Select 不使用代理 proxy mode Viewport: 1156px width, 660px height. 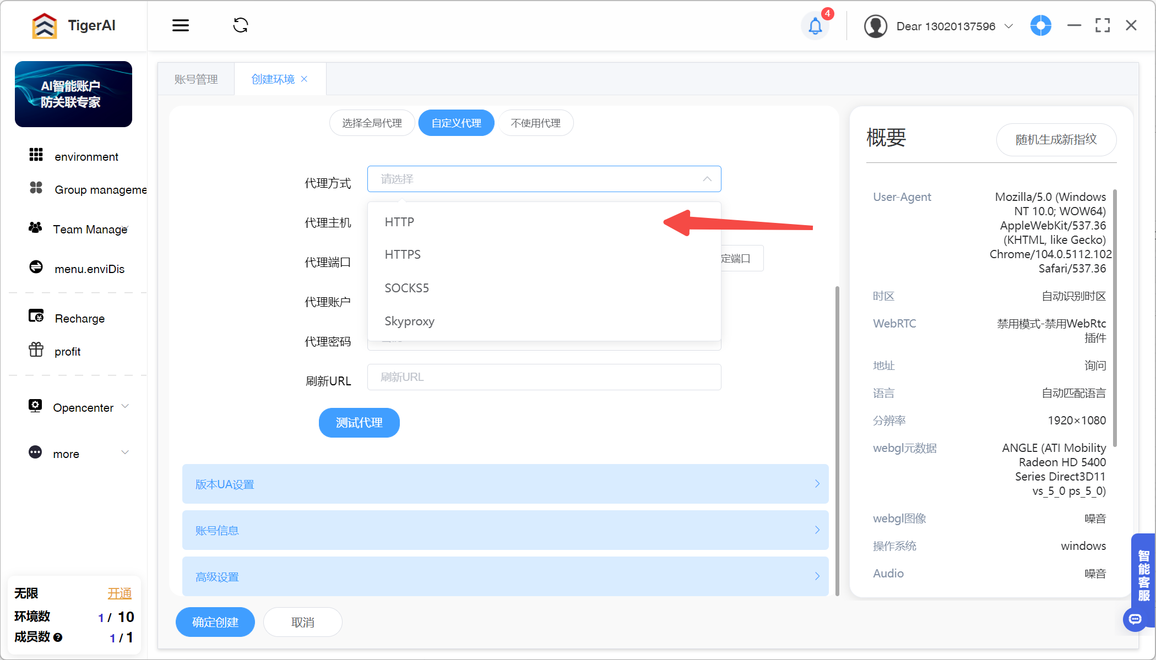[535, 123]
